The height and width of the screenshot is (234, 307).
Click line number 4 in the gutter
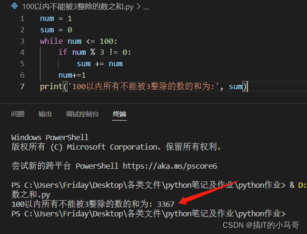(22, 52)
